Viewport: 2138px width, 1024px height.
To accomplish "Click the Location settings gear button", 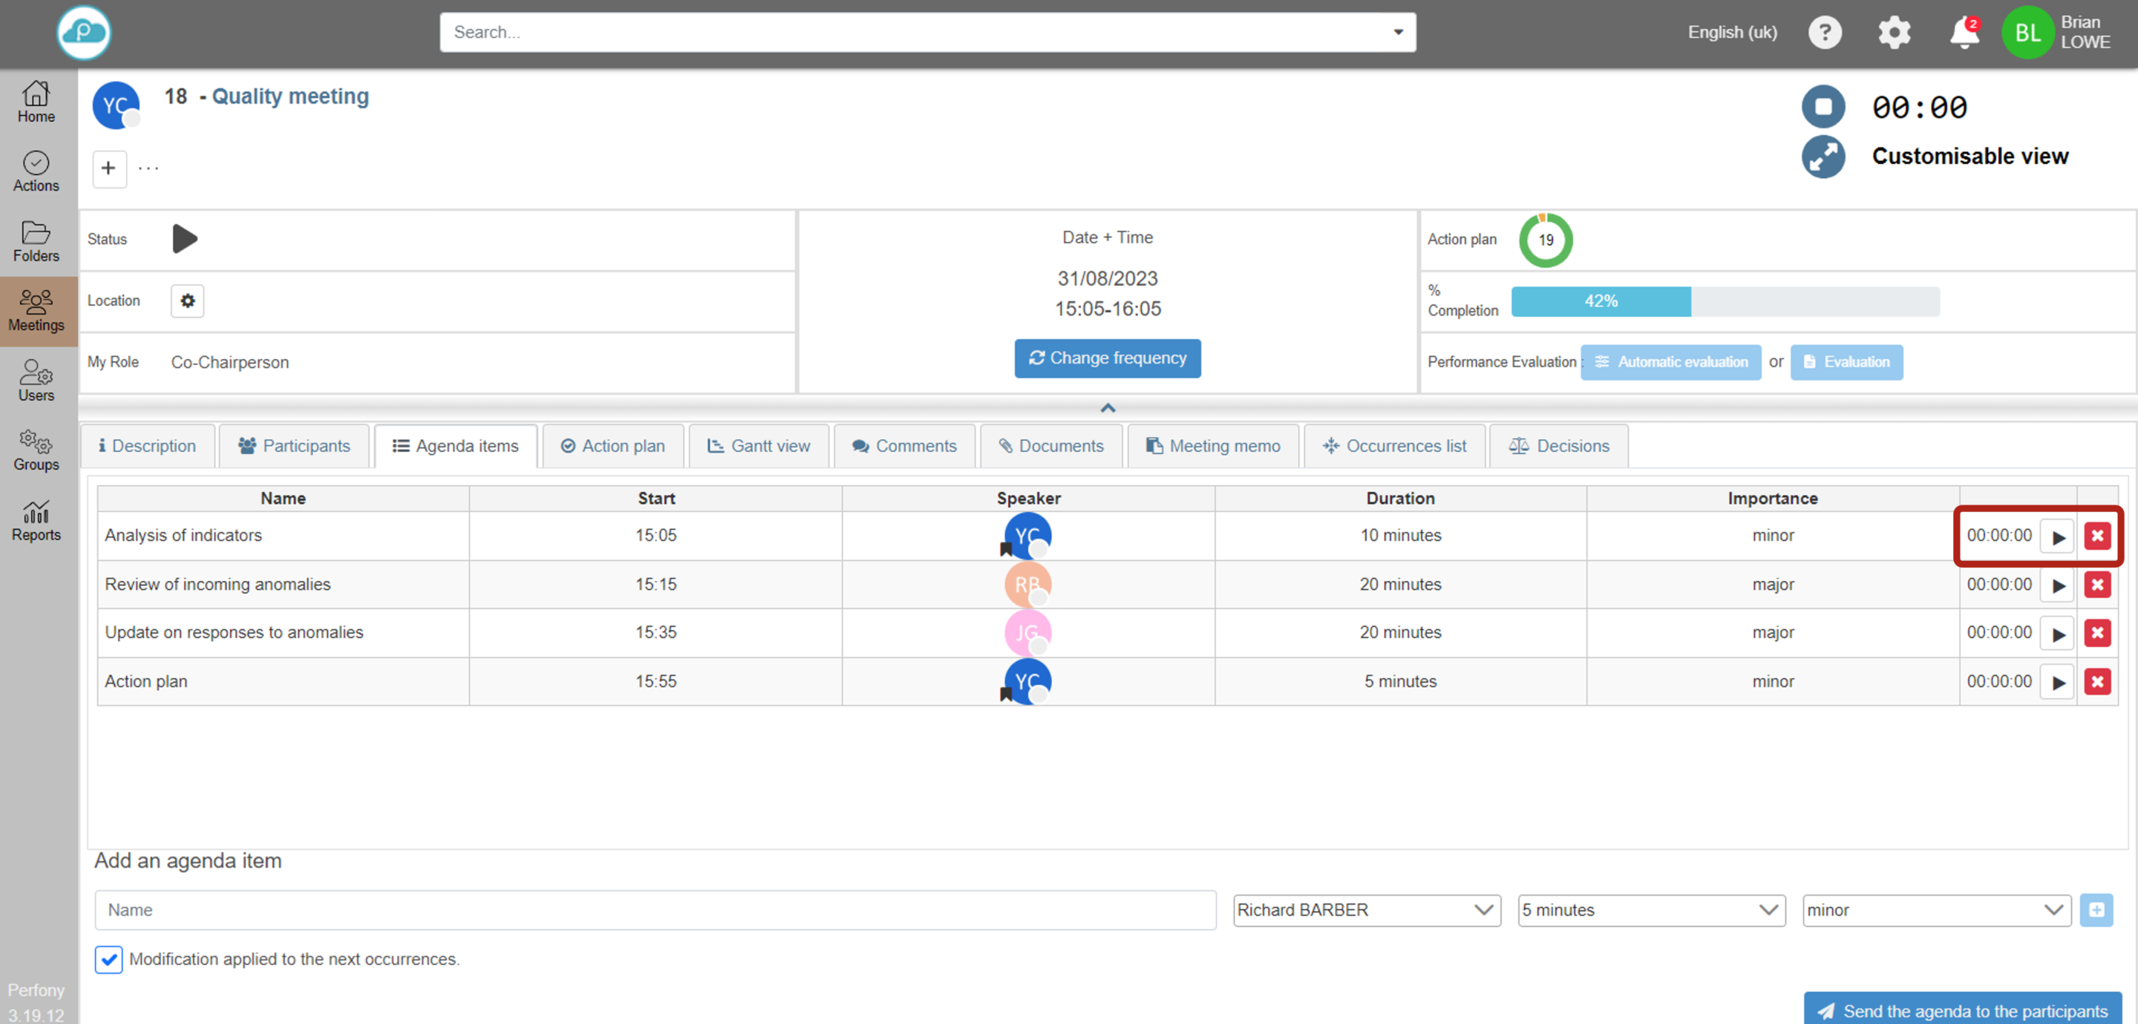I will point(188,301).
